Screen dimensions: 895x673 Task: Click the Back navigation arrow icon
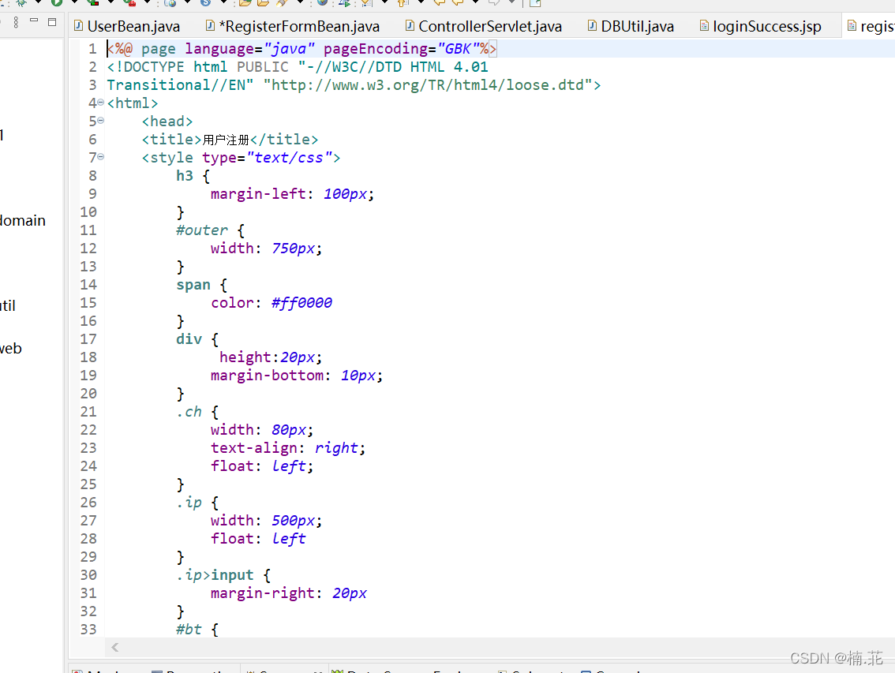click(457, 5)
